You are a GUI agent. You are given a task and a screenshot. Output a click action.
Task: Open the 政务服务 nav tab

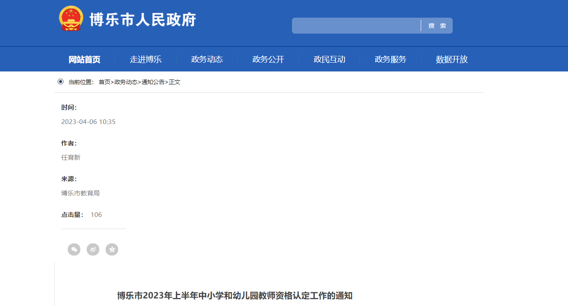[x=390, y=59]
